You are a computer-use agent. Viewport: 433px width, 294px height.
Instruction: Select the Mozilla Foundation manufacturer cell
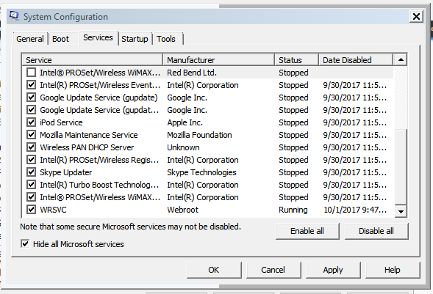[199, 135]
